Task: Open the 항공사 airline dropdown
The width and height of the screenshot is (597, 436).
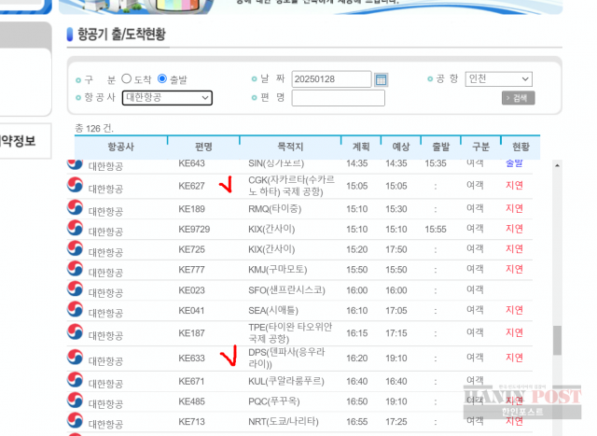Action: pos(167,97)
